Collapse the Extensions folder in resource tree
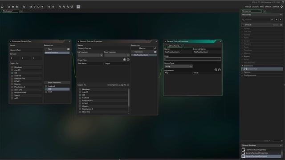 [242, 66]
